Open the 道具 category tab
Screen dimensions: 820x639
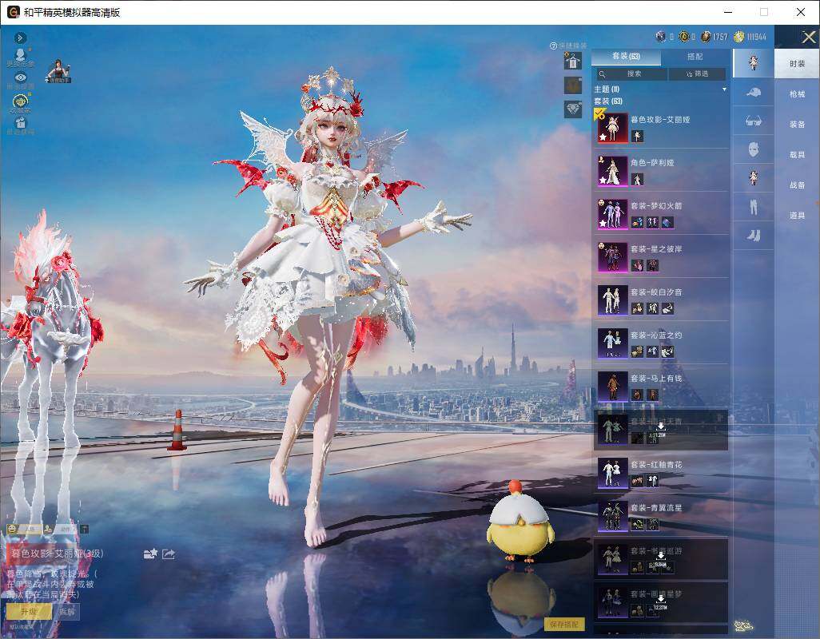click(797, 216)
